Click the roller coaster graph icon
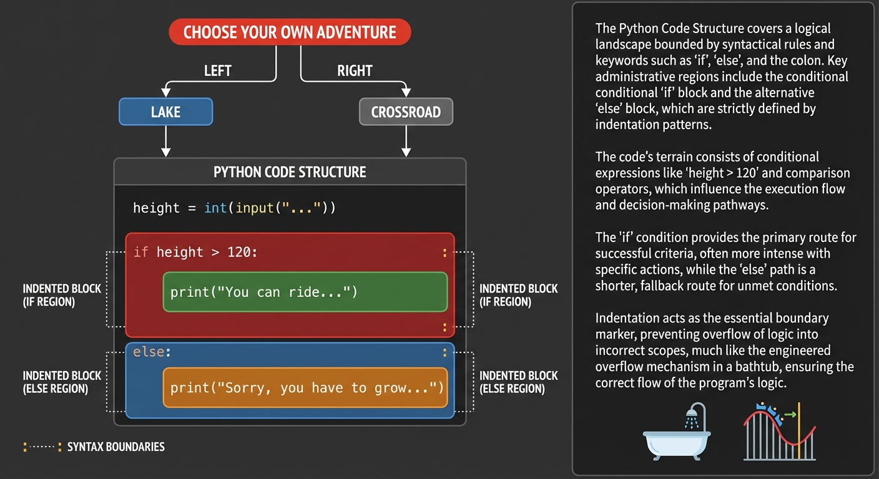879x479 pixels. tap(779, 432)
